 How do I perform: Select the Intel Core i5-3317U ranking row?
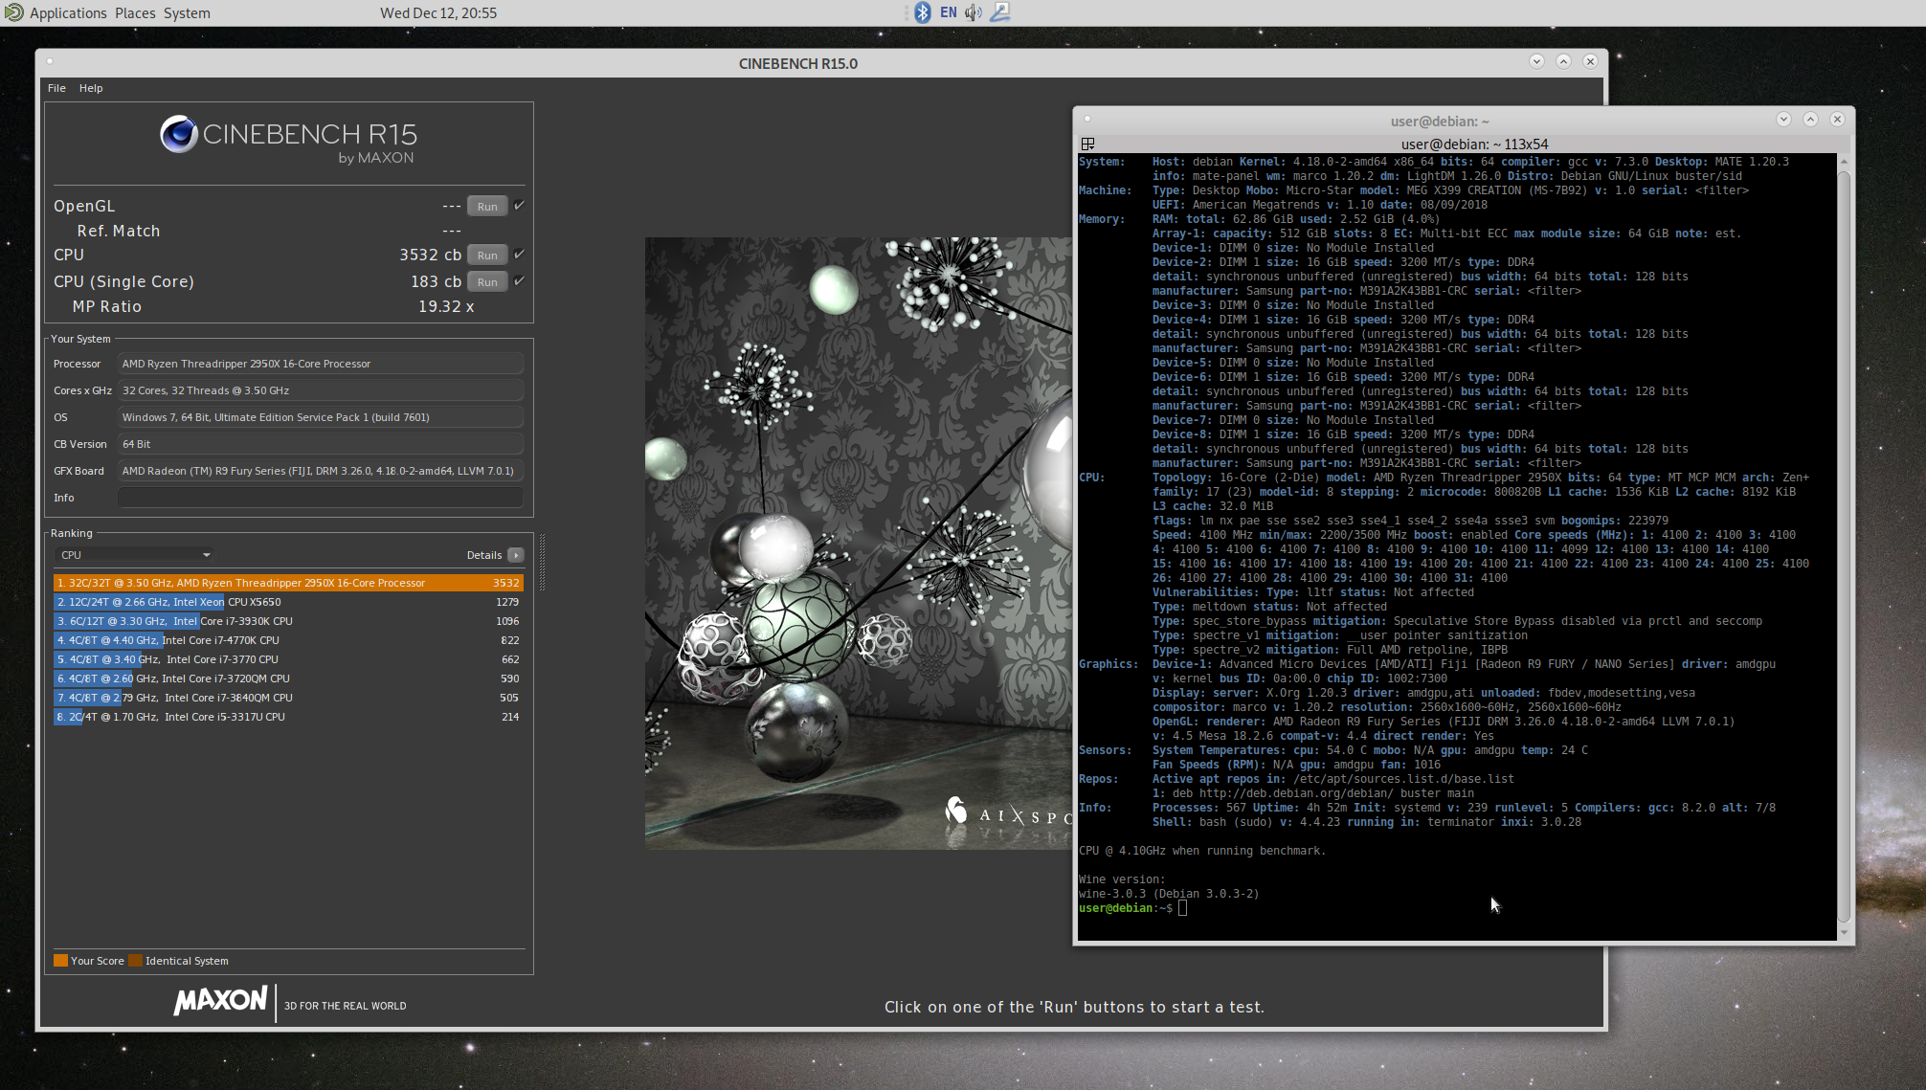[288, 717]
